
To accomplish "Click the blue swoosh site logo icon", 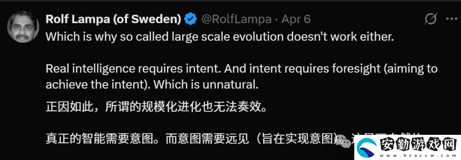I will tap(368, 147).
